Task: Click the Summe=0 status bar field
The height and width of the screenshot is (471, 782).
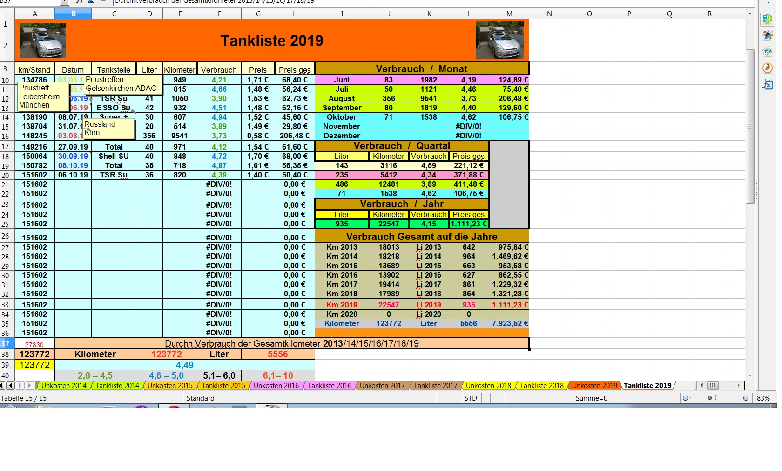Action: [591, 398]
